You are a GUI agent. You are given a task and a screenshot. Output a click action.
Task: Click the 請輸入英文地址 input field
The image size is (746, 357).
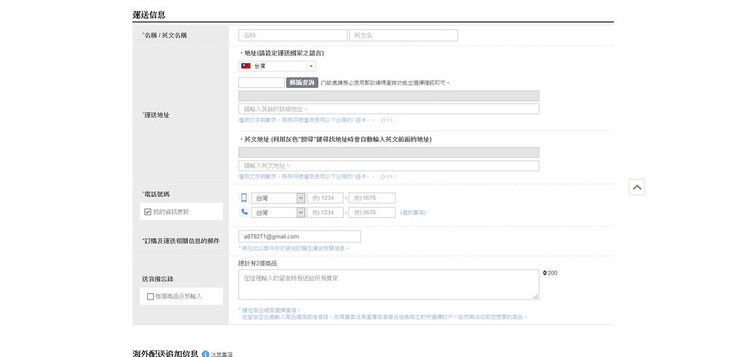click(x=389, y=166)
